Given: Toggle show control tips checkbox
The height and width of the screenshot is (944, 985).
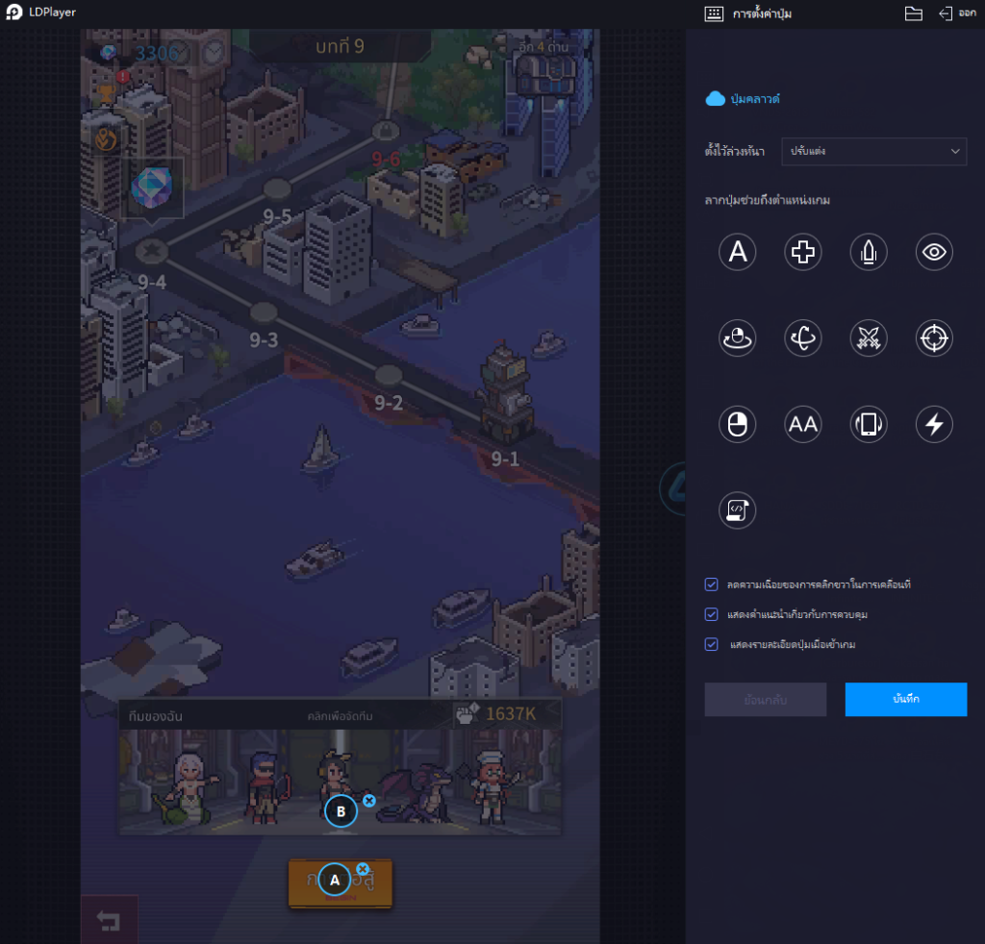Looking at the screenshot, I should tap(711, 614).
